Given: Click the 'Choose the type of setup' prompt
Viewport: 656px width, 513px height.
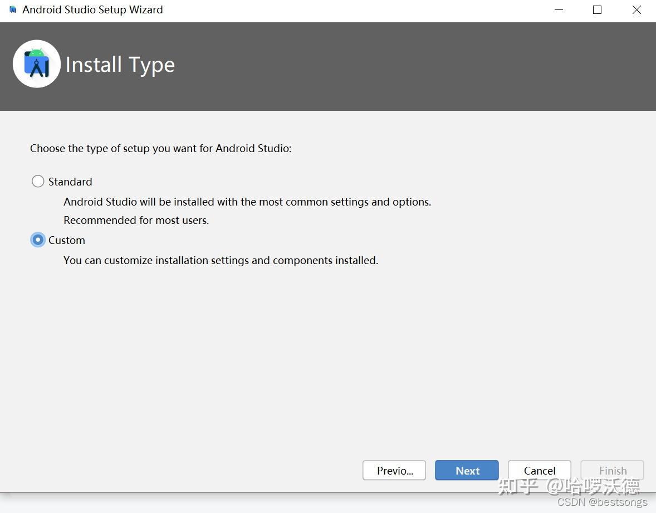Looking at the screenshot, I should (x=161, y=148).
